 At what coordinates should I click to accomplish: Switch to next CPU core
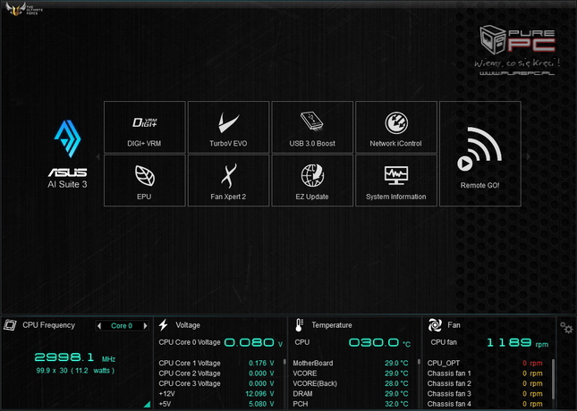tap(145, 326)
